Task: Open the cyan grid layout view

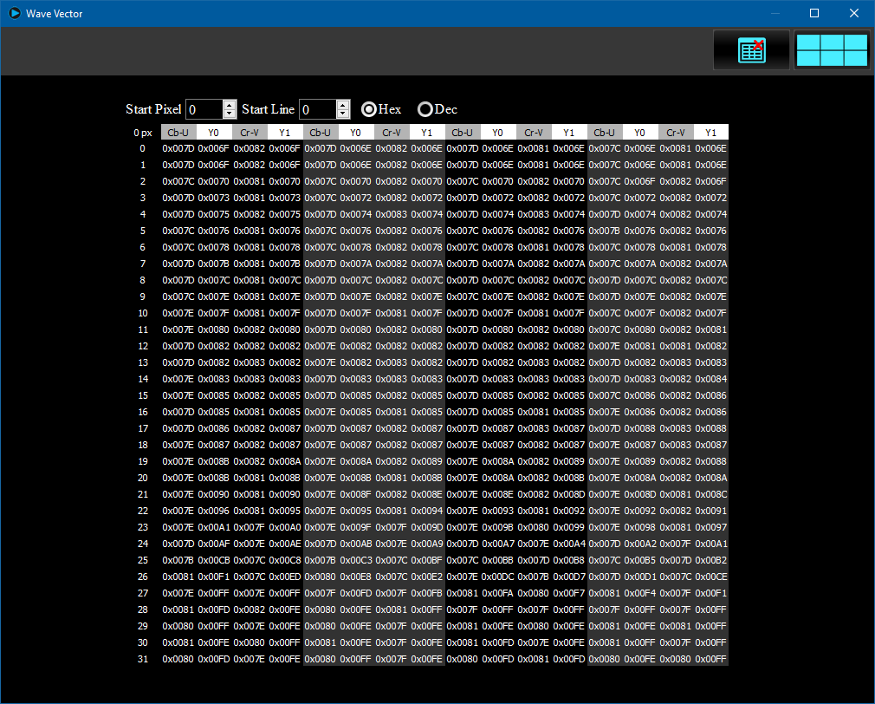Action: [x=832, y=49]
